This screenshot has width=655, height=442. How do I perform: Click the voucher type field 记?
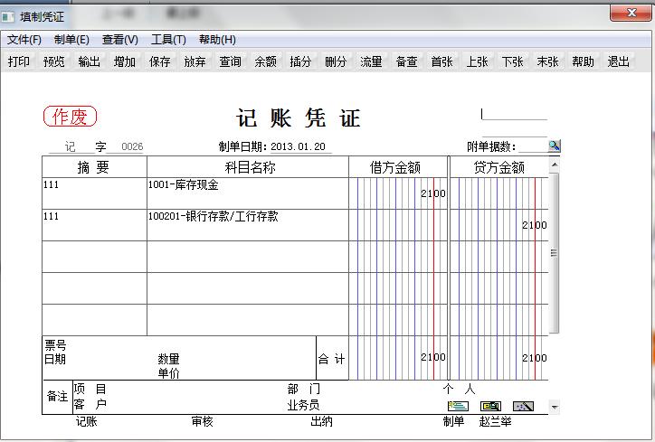point(71,146)
